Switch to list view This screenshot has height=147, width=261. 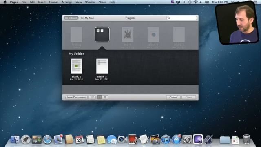click(x=105, y=97)
